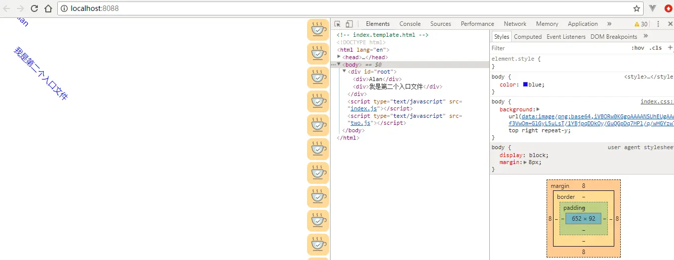Activate the inspect element picker tool
Screen dimensions: 674x260
pos(337,24)
